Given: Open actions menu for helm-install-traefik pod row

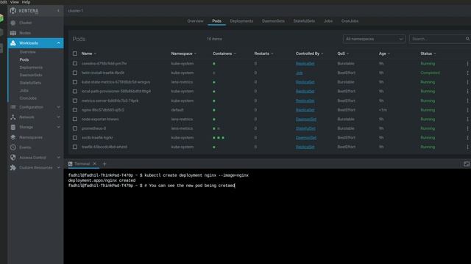Looking at the screenshot, I should click(x=467, y=73).
